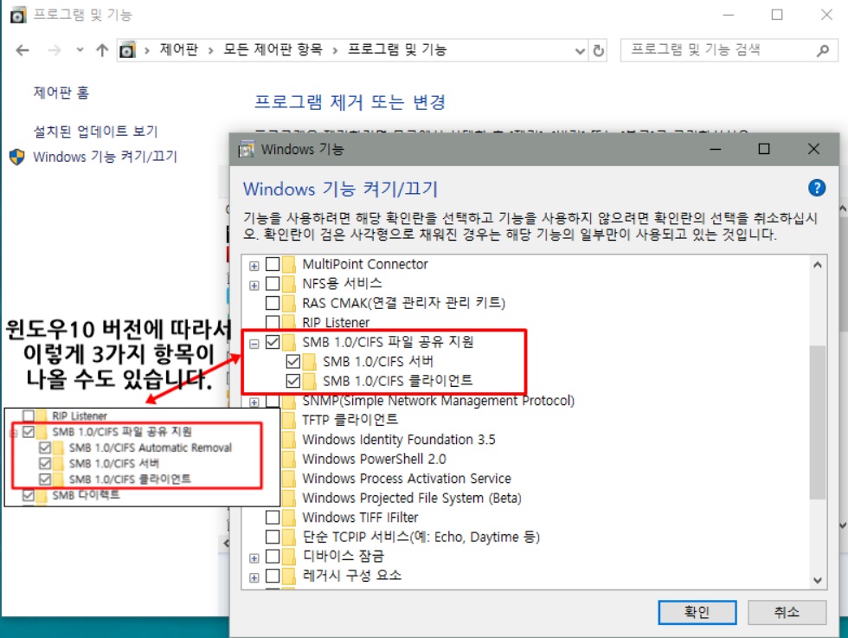
Task: Go up one level arrow
Action: (x=102, y=50)
